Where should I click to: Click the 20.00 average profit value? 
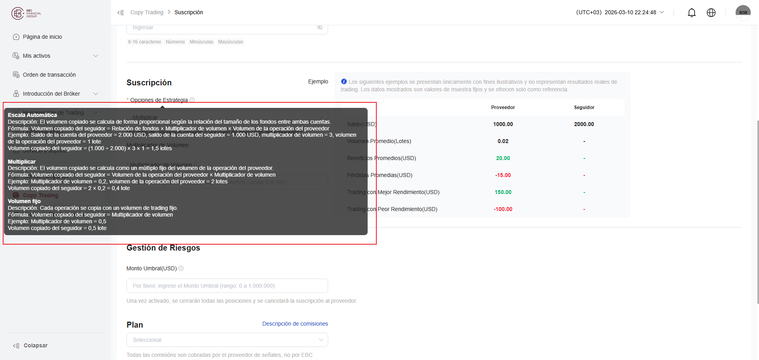(x=503, y=158)
